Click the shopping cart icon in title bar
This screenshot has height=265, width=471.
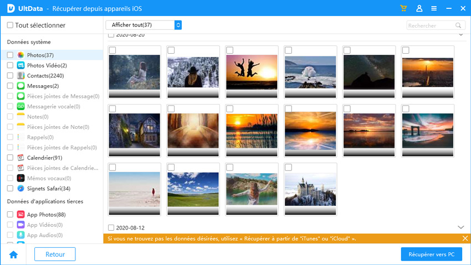point(404,9)
